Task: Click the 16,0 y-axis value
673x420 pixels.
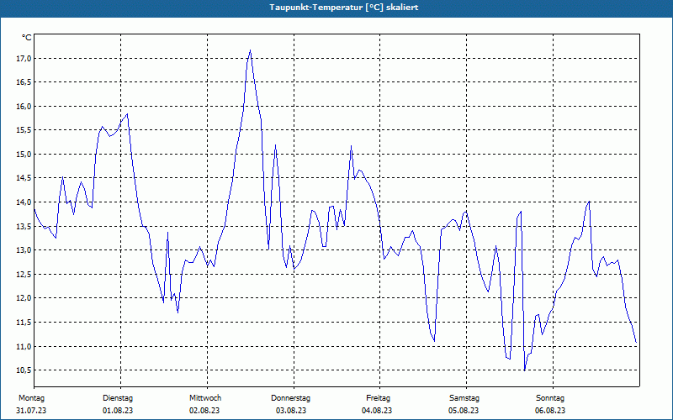Action: point(24,107)
